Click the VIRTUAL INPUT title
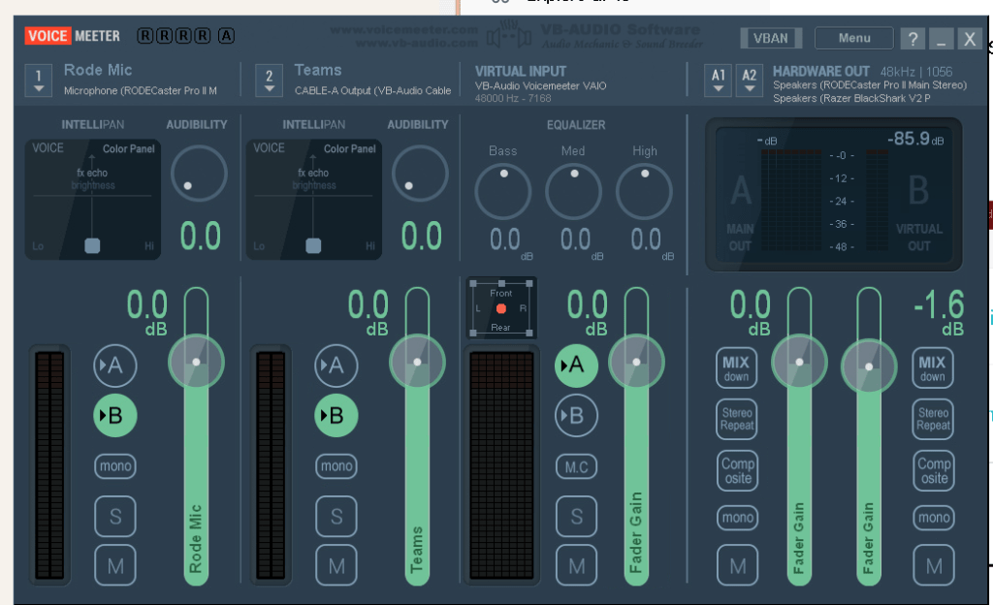Viewport: 993px width, 605px height. tap(521, 72)
